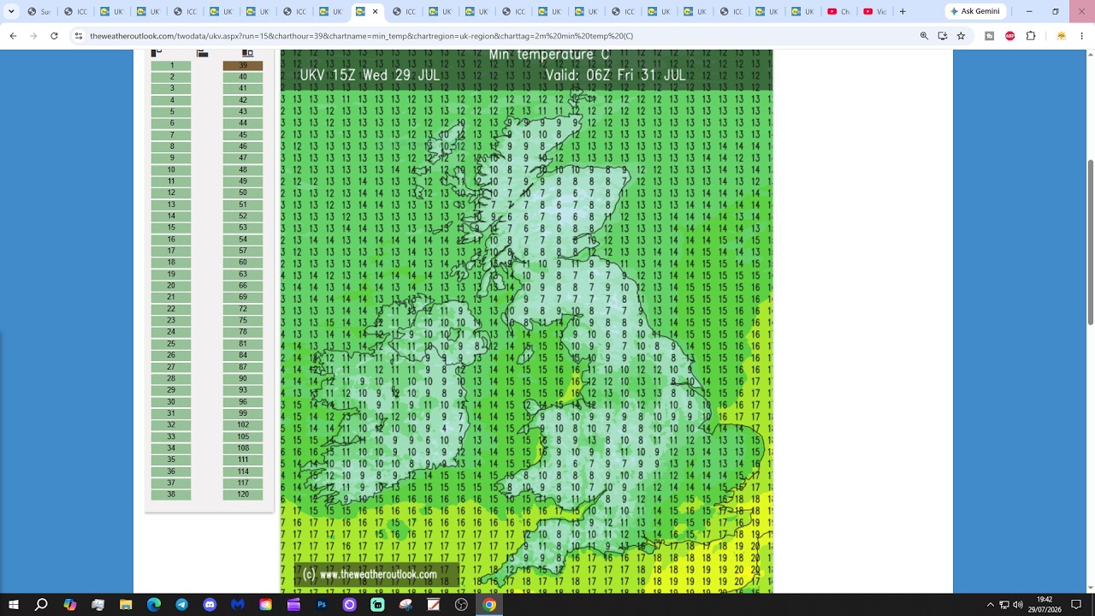Screen dimensions: 1095x616
Task: Select forecast hour 96
Action: tap(243, 401)
